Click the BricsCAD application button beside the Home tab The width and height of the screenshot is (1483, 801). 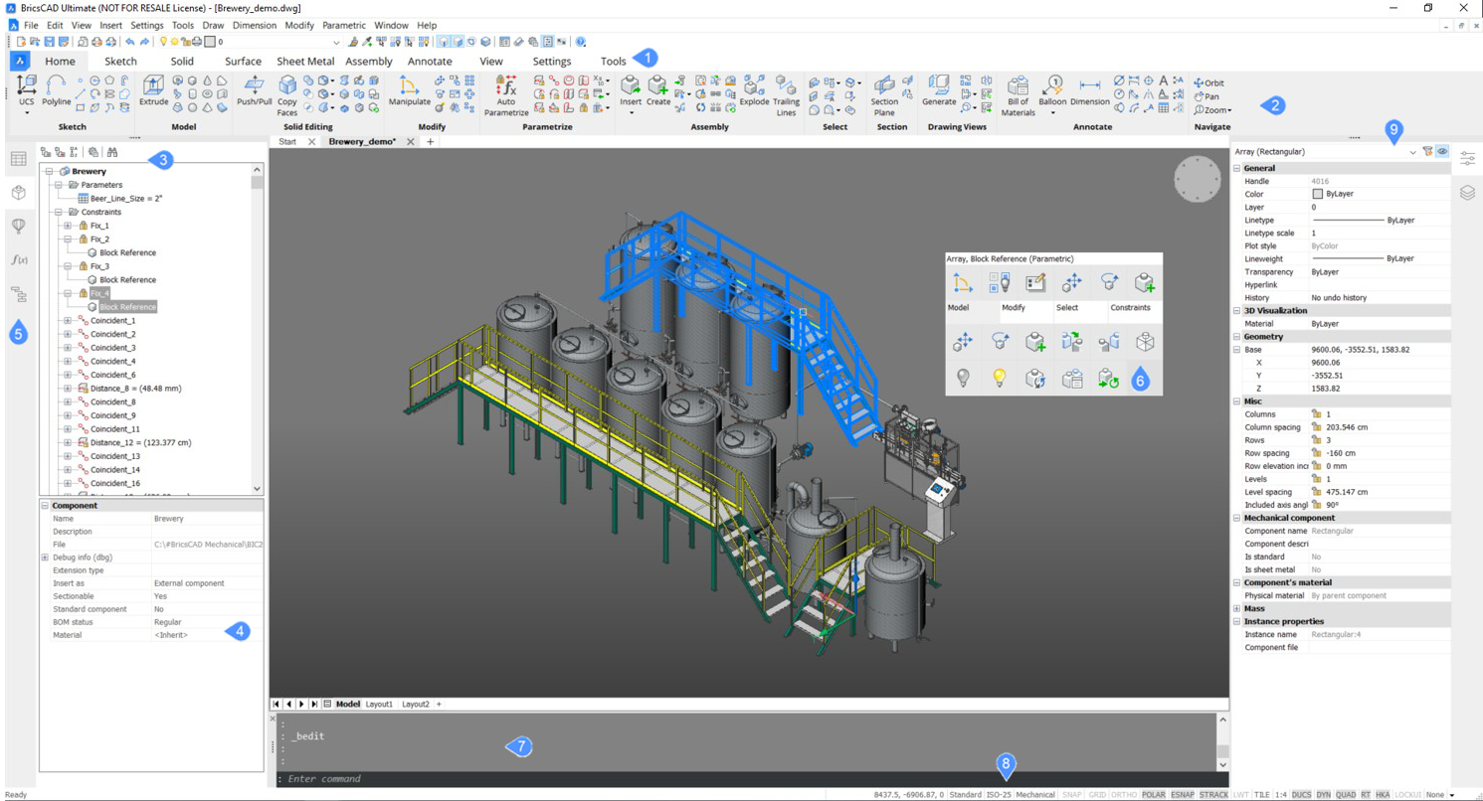(20, 61)
